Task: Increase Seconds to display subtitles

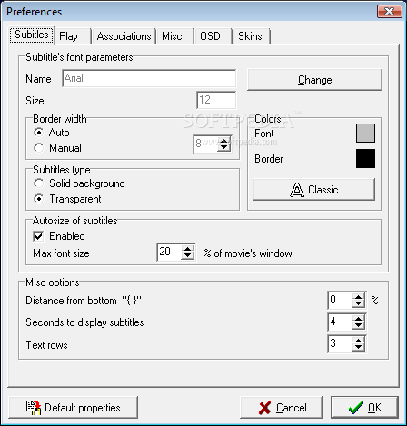Action: [358, 319]
